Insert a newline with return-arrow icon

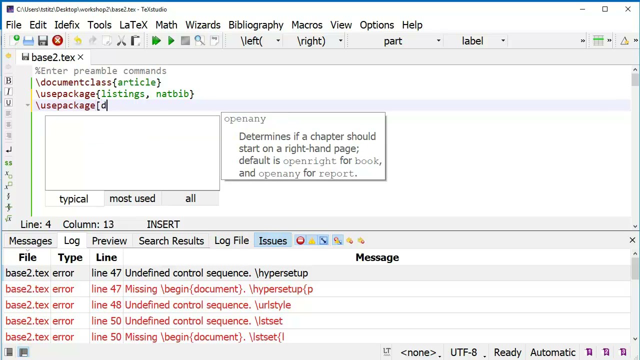click(x=8, y=150)
